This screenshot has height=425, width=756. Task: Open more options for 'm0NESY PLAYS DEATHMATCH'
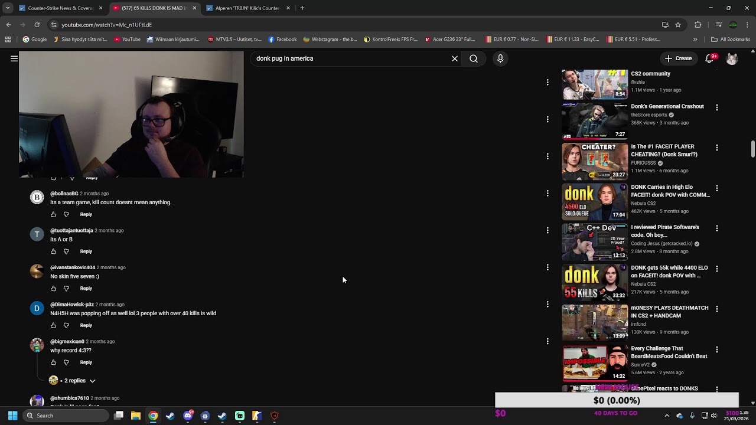716,309
